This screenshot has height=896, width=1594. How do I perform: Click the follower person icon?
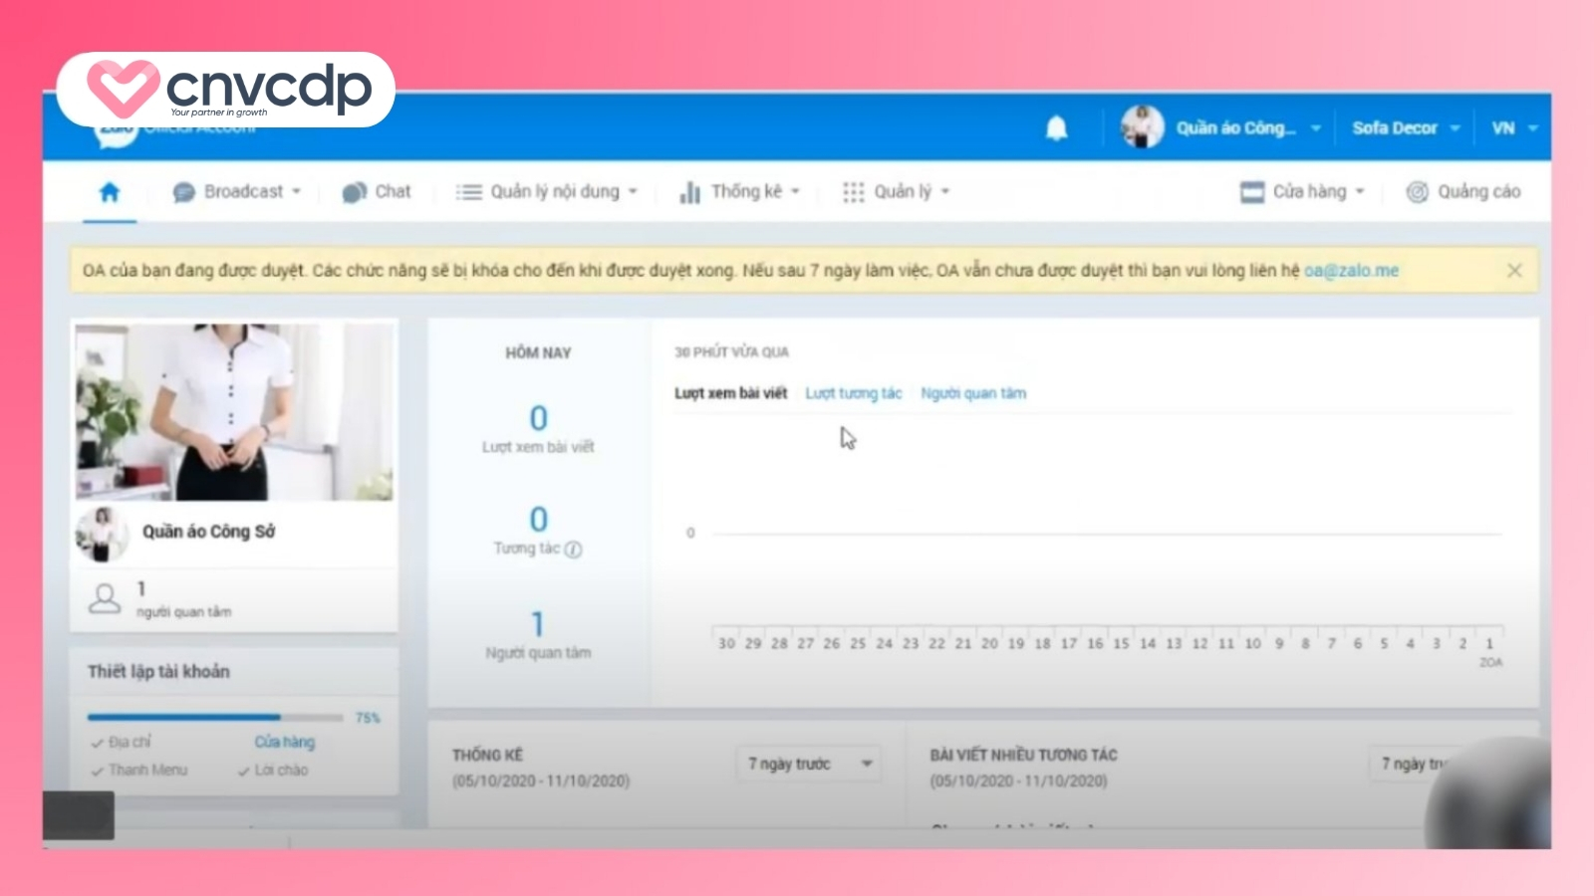click(105, 598)
